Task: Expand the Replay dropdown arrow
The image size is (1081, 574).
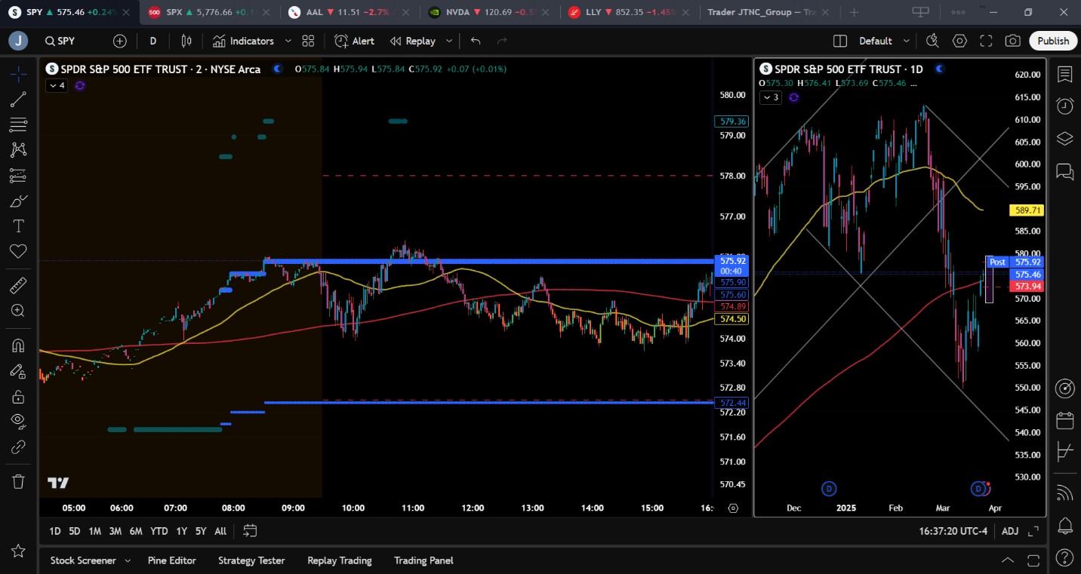Action: point(449,41)
